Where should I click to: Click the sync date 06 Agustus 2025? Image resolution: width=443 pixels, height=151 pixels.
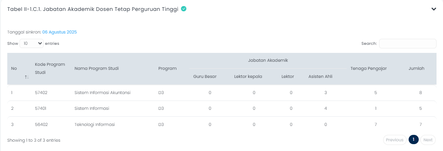(x=59, y=32)
